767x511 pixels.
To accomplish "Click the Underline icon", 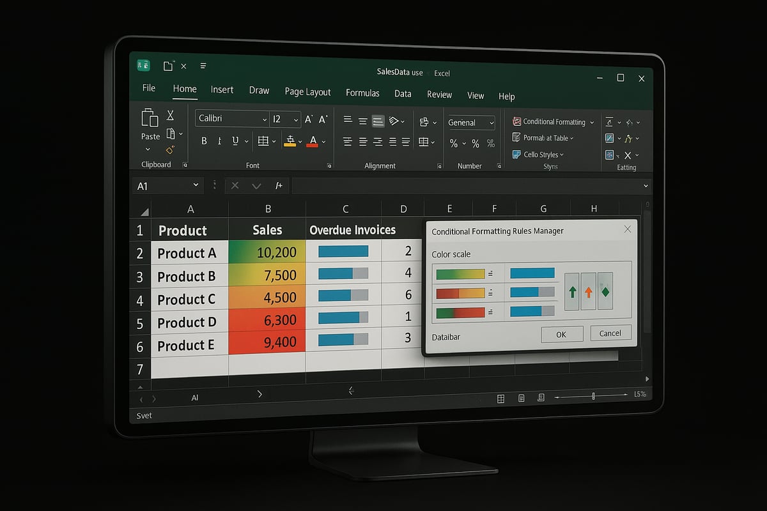I will point(235,141).
